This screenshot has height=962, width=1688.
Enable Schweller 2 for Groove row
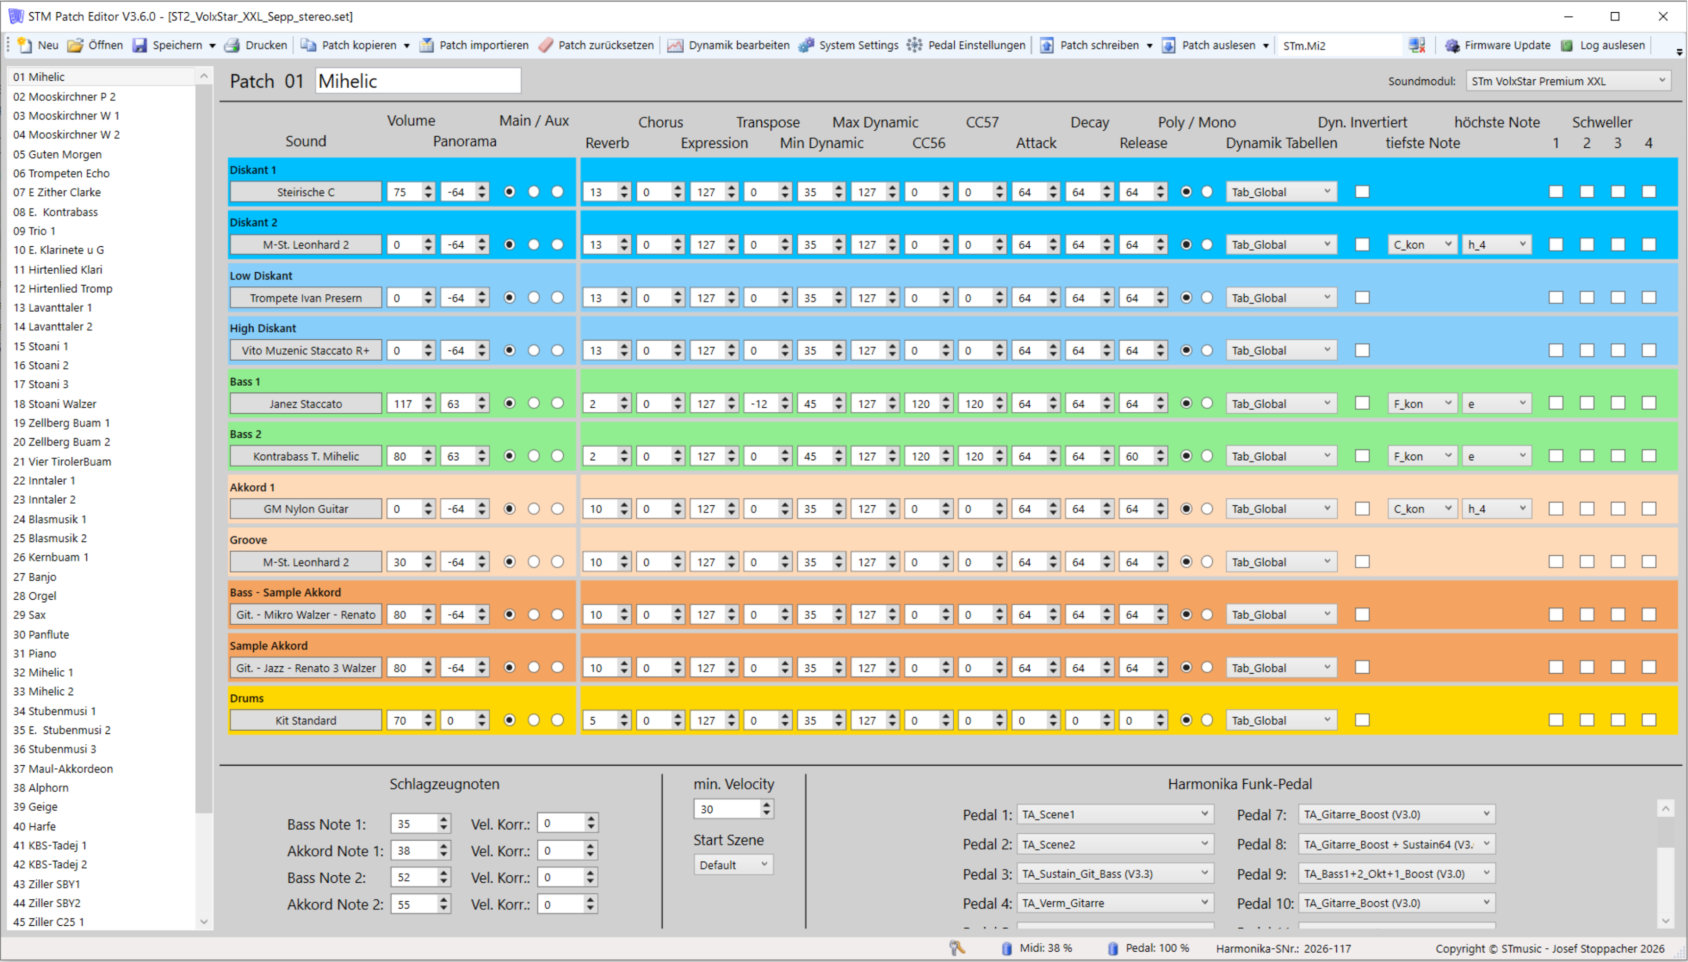1587,562
